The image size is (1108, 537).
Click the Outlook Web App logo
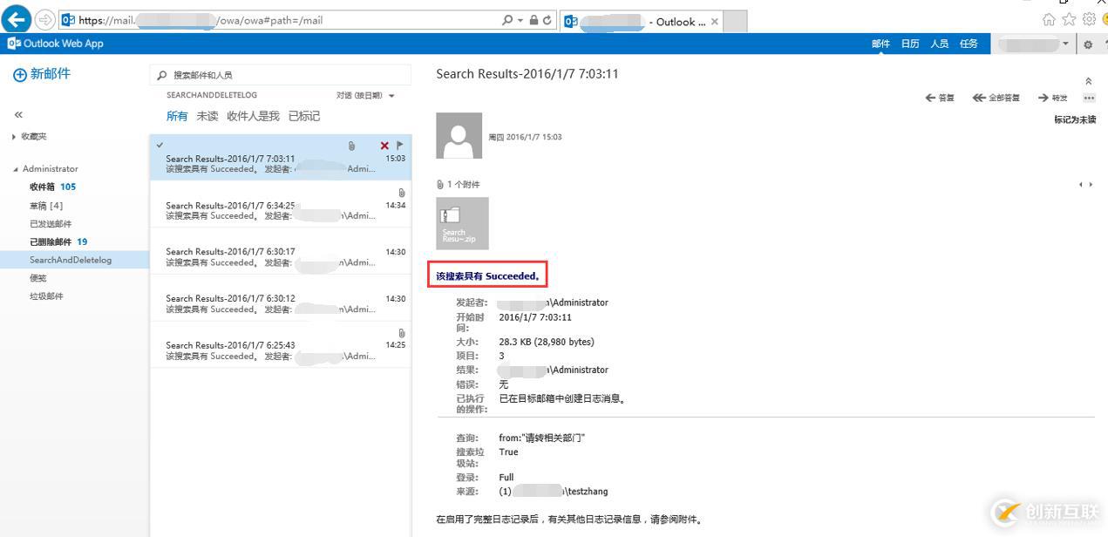tap(55, 44)
